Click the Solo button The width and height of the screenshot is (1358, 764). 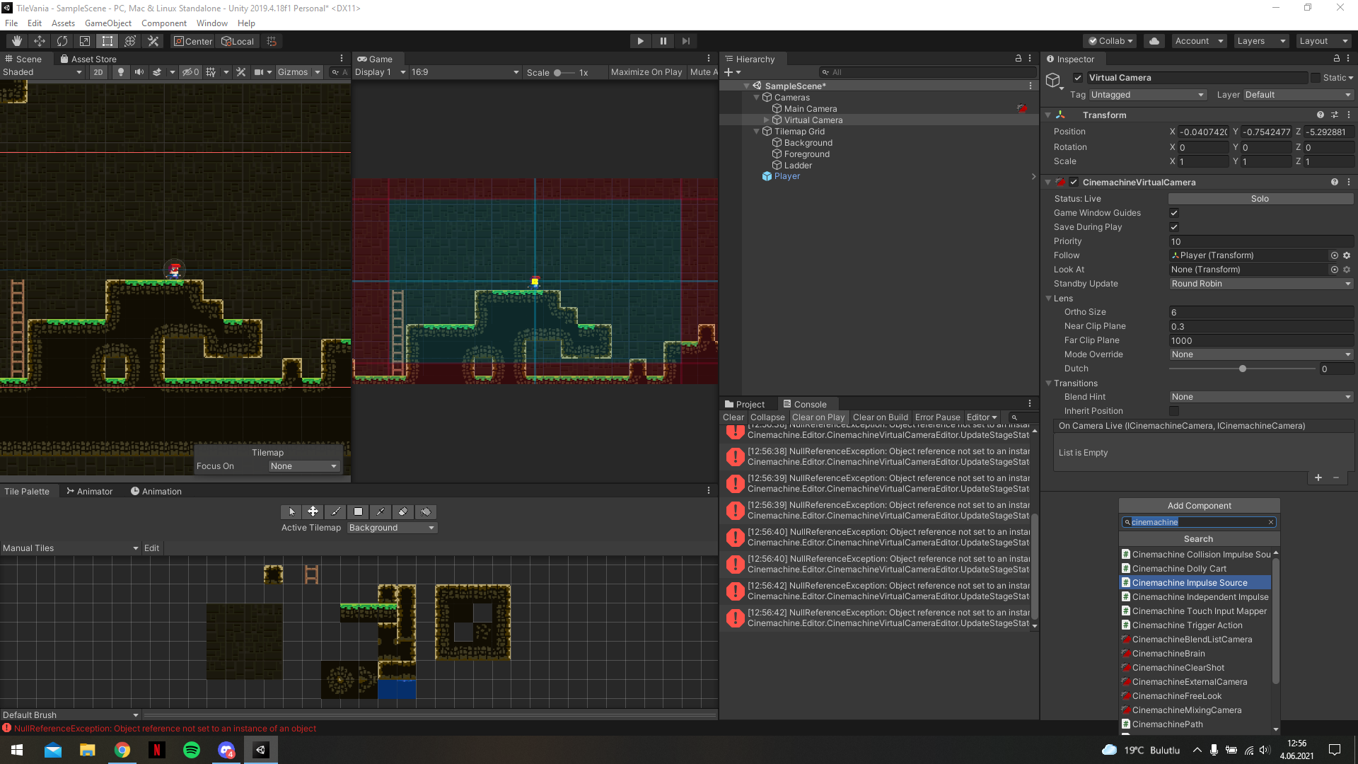pos(1260,199)
